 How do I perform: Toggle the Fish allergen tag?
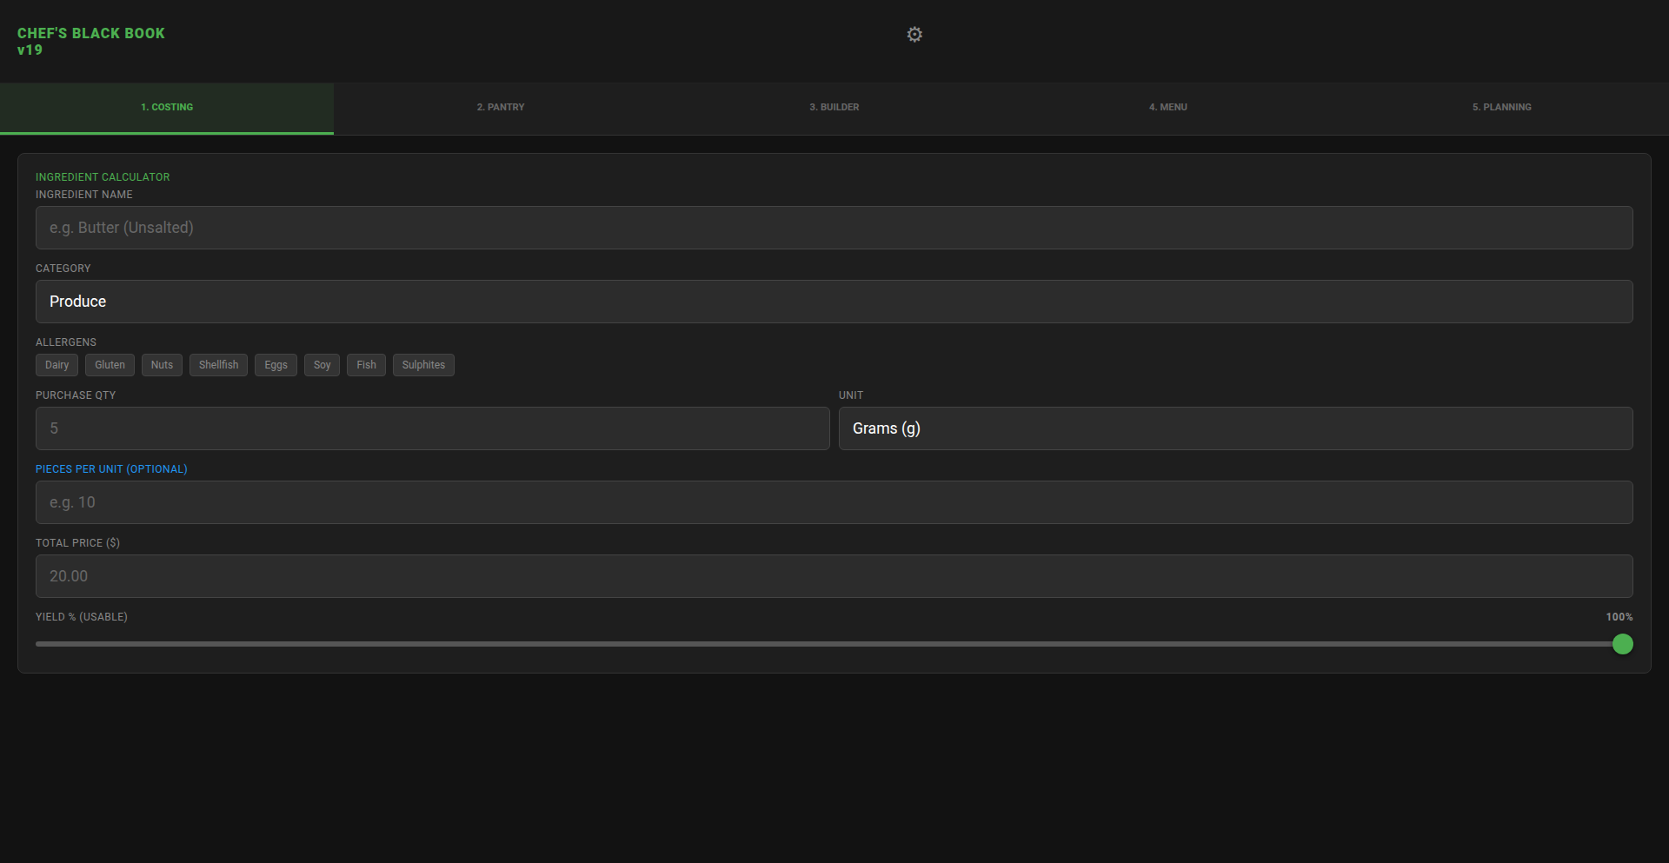pos(366,365)
